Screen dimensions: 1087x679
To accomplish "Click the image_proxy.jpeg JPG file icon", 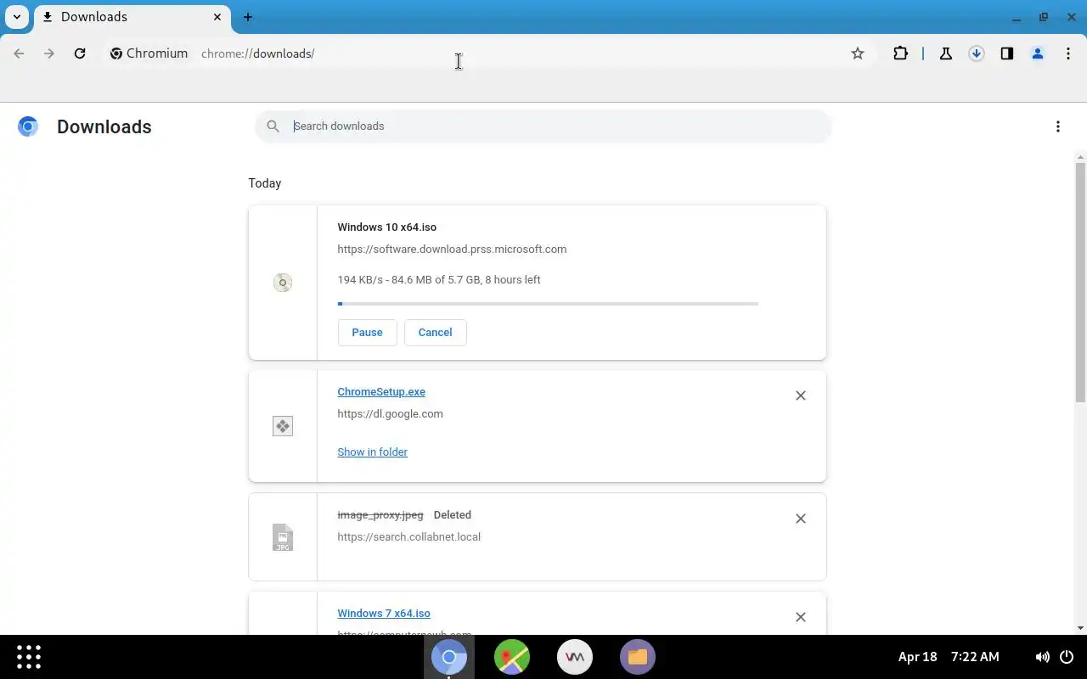I will (283, 537).
